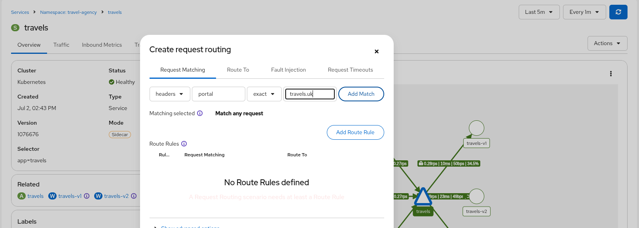Click the Sidecar mode badge
The image size is (639, 228).
(x=120, y=135)
